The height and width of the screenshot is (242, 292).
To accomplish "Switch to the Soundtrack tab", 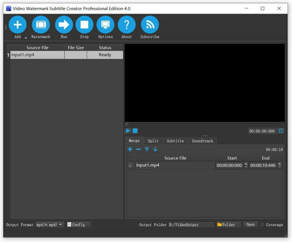I will point(202,141).
